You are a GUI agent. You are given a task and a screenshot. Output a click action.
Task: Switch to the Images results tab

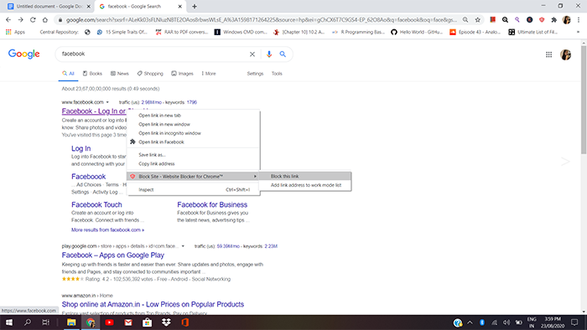[x=182, y=74]
